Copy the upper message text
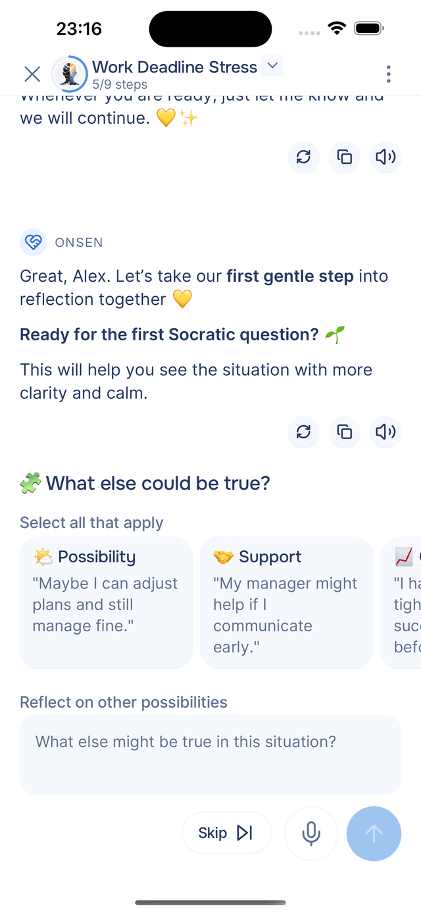The height and width of the screenshot is (913, 421). pos(345,157)
